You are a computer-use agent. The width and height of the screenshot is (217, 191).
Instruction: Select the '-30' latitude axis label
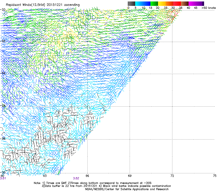coord(3,172)
